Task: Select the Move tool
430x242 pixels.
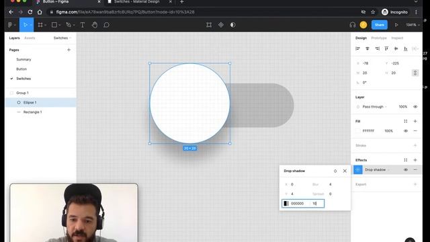Action: coord(26,25)
